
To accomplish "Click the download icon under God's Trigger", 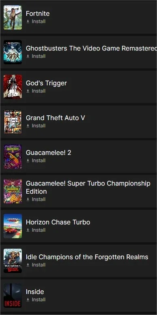I will pos(28,91).
